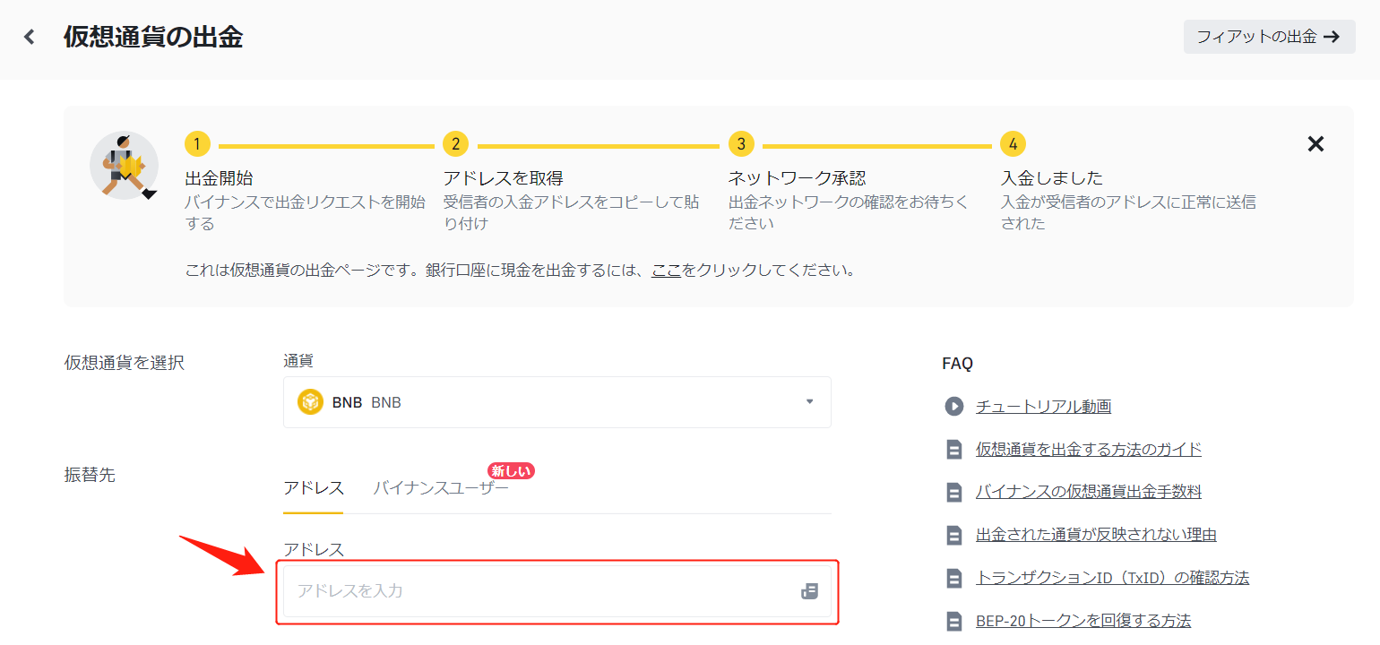Screen dimensions: 1380x645
Task: Click the BNB coin logo icon
Action: click(x=310, y=402)
